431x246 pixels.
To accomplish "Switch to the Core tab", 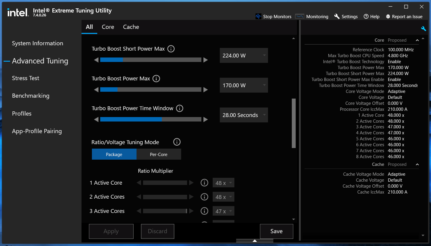I will point(108,27).
